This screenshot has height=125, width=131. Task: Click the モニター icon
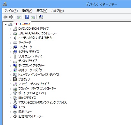coord(15,107)
